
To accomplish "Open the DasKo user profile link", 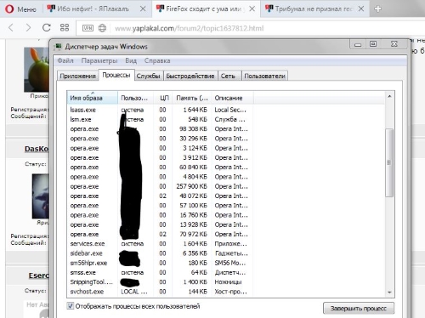I will point(37,149).
